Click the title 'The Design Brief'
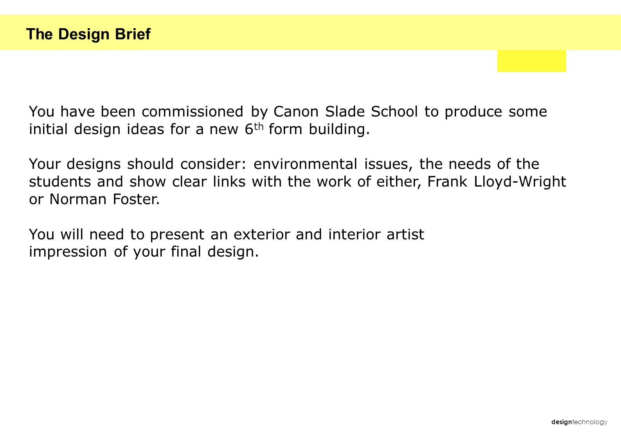Image resolution: width=621 pixels, height=439 pixels. (x=88, y=34)
